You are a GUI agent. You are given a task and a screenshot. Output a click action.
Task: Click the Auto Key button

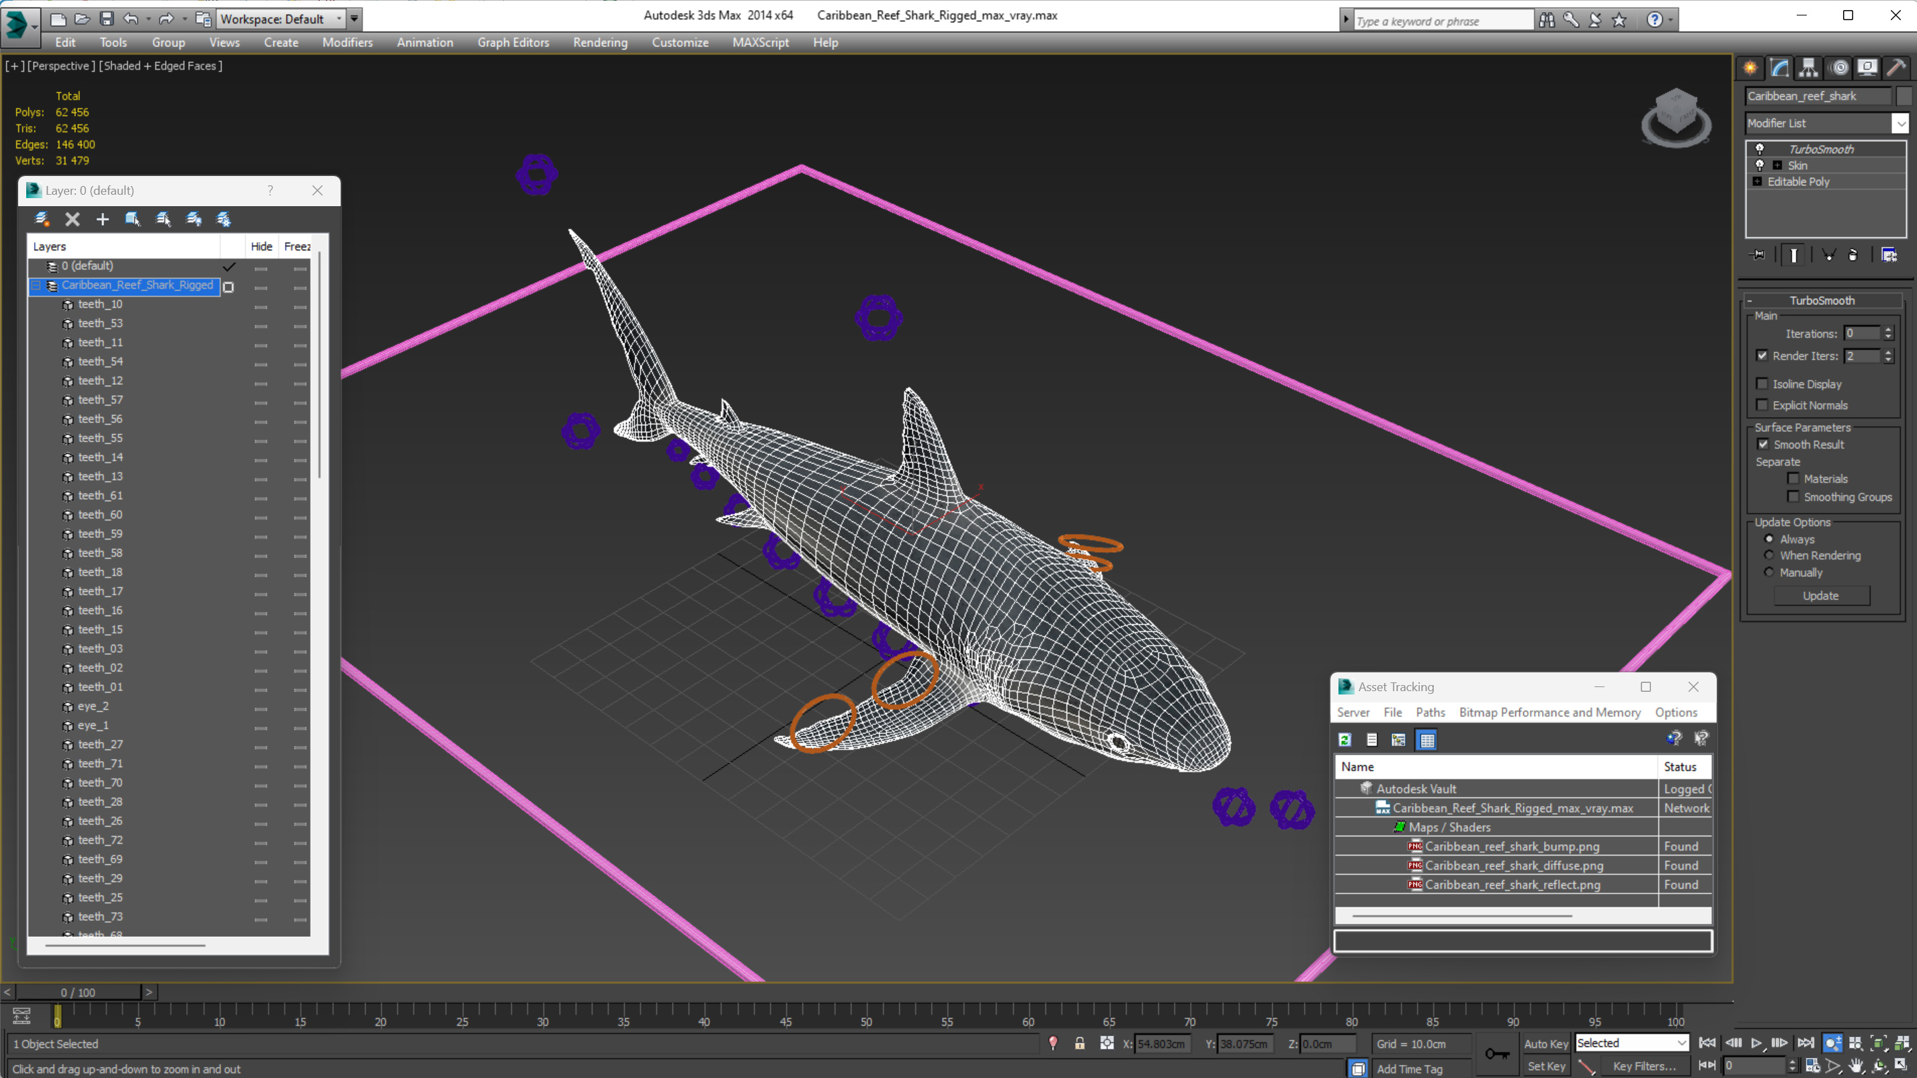tap(1545, 1043)
